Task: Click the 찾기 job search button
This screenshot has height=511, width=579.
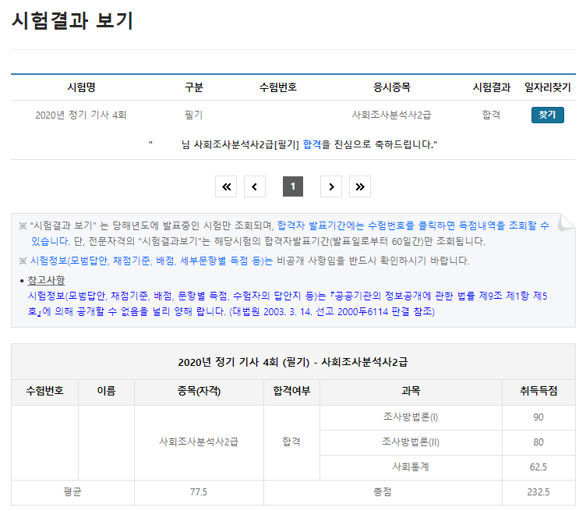Action: click(x=547, y=115)
